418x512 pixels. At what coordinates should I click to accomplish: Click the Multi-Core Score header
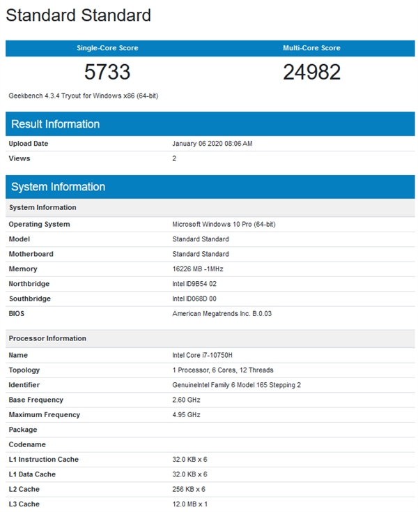[x=311, y=48]
